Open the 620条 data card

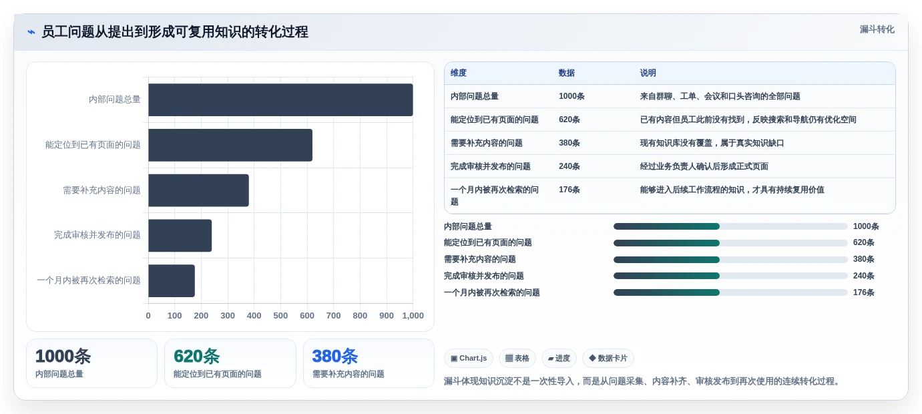pos(230,363)
